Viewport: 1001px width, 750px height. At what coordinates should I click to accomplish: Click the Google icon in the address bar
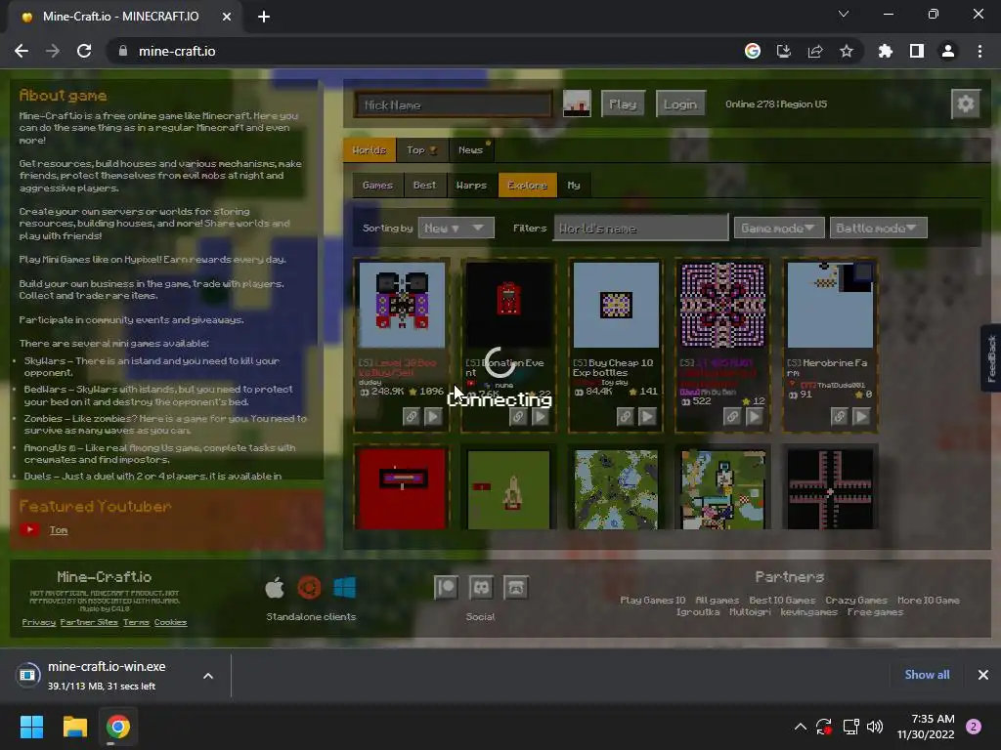coord(753,51)
